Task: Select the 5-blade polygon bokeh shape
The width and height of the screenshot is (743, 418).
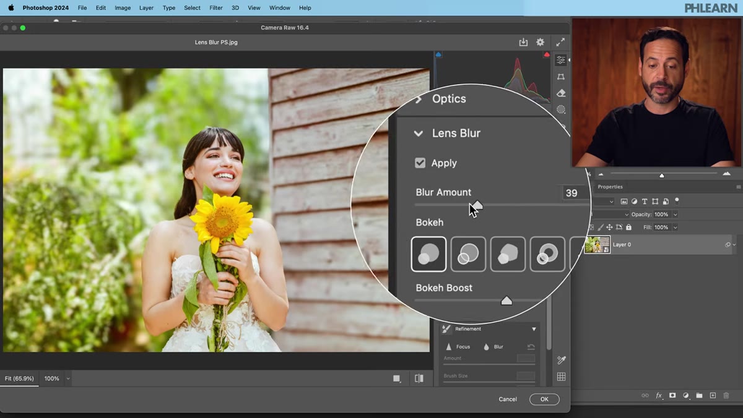Action: 508,254
